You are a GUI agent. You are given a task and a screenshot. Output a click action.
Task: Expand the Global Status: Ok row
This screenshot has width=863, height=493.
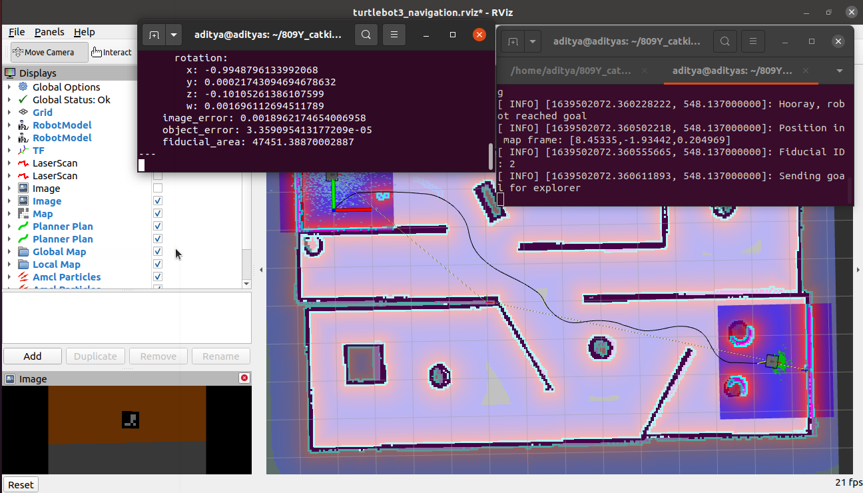click(9, 100)
